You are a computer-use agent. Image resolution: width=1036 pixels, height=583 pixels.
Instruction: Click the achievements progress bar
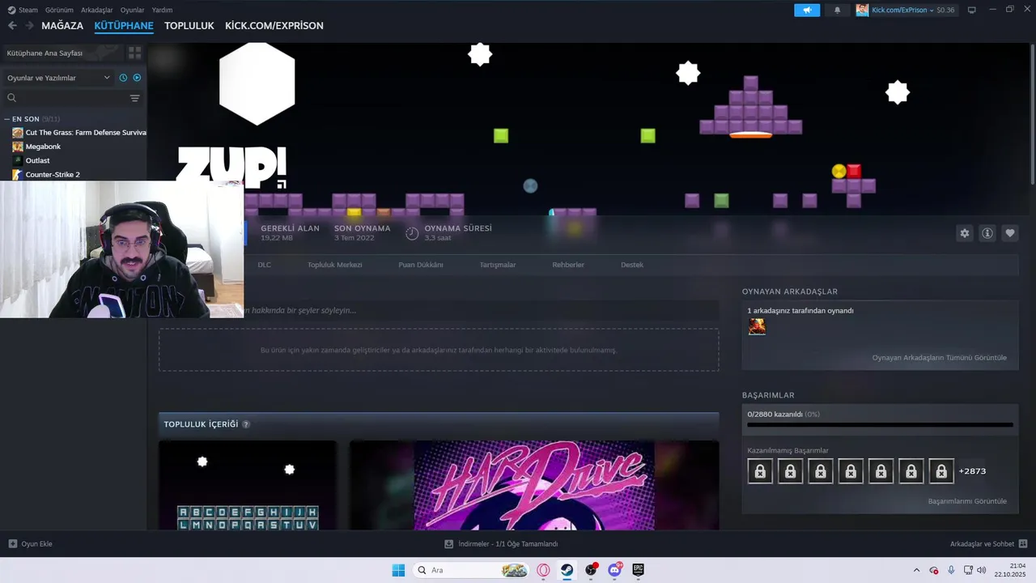pyautogui.click(x=880, y=424)
